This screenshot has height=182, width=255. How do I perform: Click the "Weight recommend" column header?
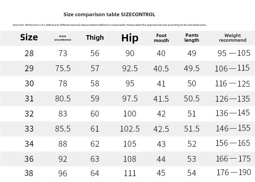[x=232, y=38]
